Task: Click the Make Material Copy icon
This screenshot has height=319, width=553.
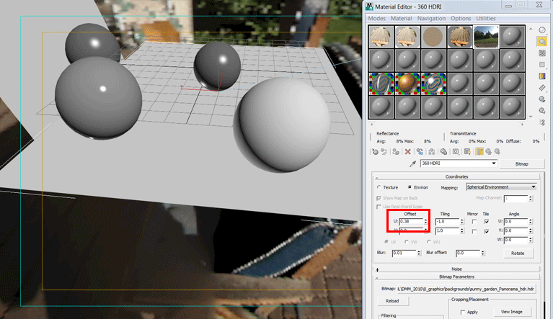Action: click(x=420, y=152)
